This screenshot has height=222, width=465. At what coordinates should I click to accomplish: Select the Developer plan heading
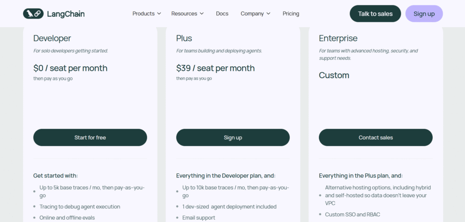point(52,38)
